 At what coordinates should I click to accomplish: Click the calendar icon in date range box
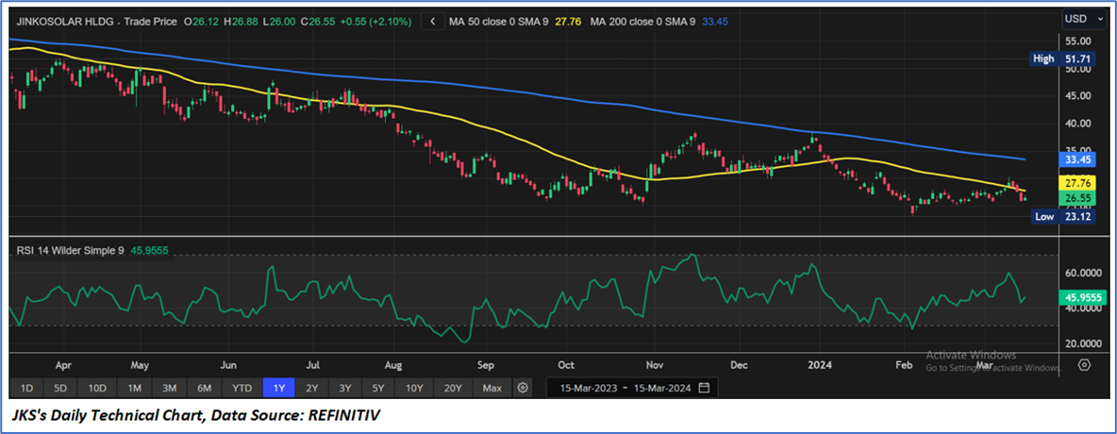pyautogui.click(x=705, y=388)
